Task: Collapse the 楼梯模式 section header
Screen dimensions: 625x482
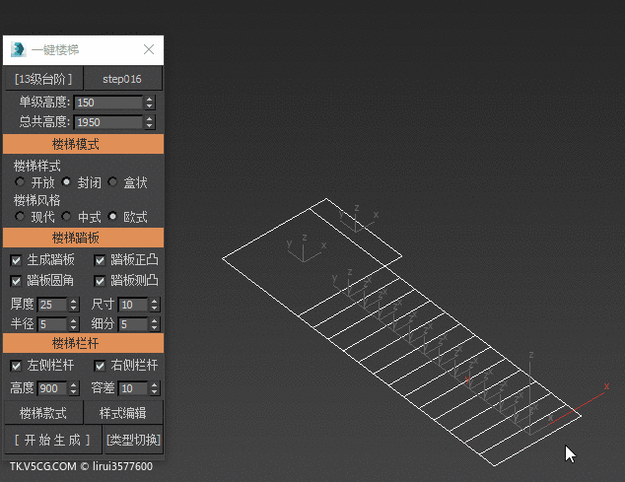Action: click(x=82, y=144)
